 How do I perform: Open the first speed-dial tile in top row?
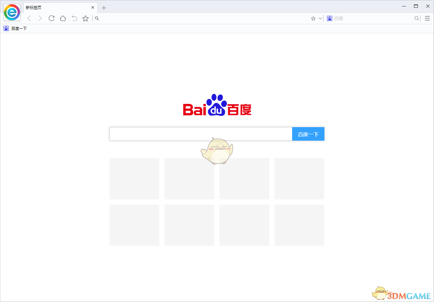pos(134,179)
